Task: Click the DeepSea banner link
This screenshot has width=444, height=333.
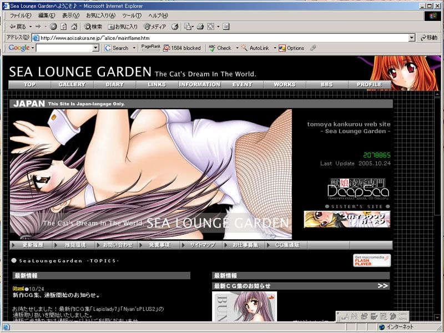Action: coord(359,189)
